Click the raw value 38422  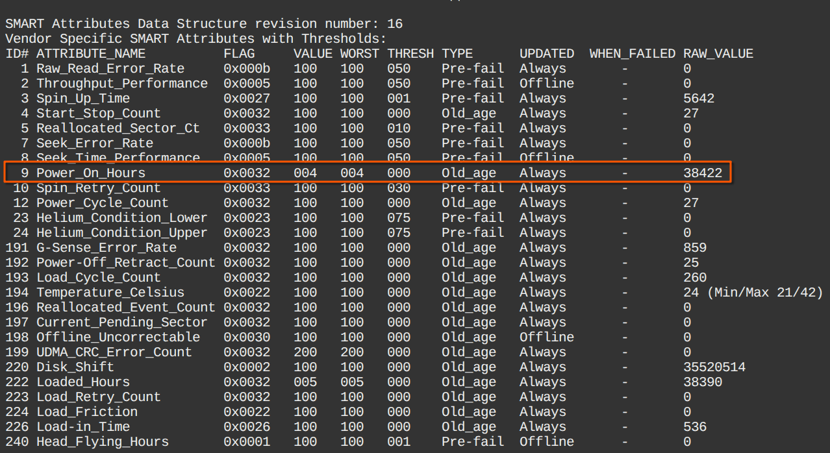click(702, 173)
